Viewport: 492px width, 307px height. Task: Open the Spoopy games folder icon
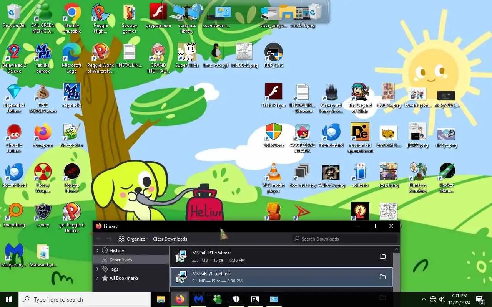coord(130,18)
